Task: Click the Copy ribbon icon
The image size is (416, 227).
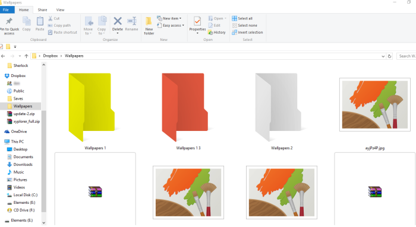Action: [x=27, y=21]
